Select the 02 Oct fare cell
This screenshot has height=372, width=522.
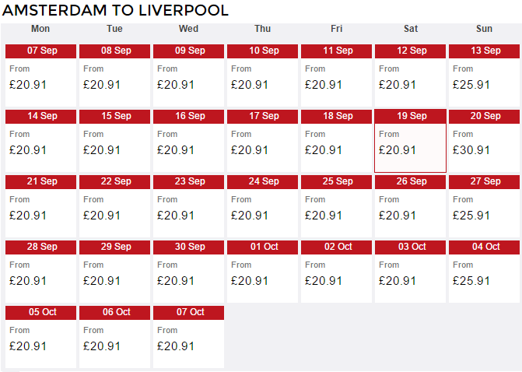(x=336, y=272)
